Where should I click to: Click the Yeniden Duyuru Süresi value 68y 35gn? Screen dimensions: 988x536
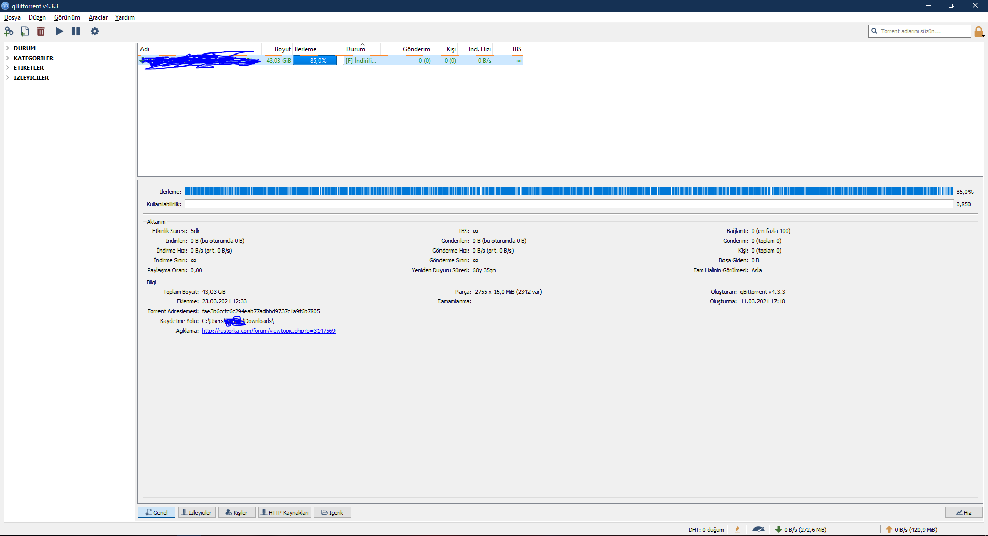click(x=484, y=270)
